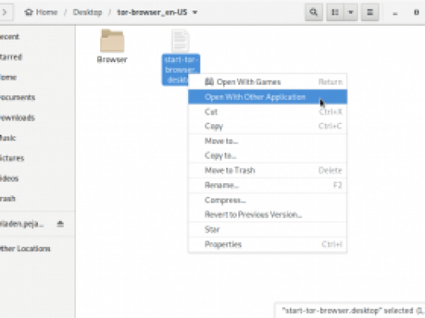This screenshot has width=425, height=318.
Task: Choose Copy to… option
Action: tap(267, 156)
